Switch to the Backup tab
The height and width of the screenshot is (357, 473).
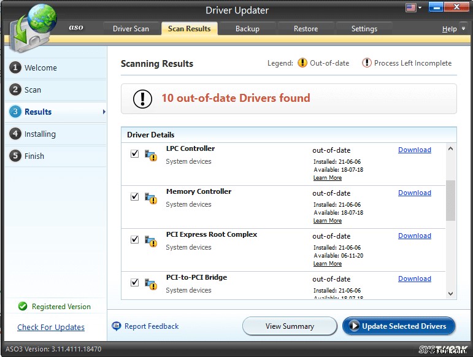point(247,29)
